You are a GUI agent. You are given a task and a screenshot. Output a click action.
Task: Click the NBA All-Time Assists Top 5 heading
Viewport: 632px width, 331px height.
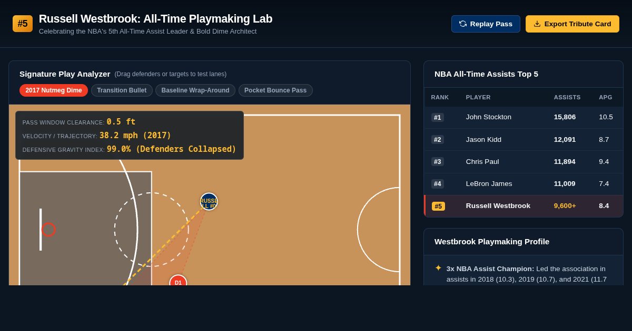(x=486, y=74)
